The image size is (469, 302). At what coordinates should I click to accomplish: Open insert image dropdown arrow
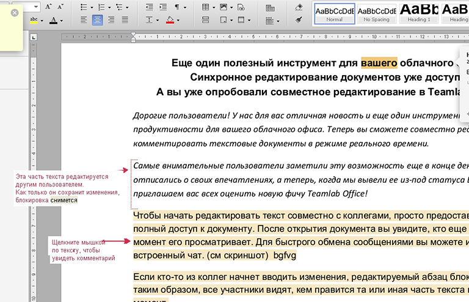231,7
